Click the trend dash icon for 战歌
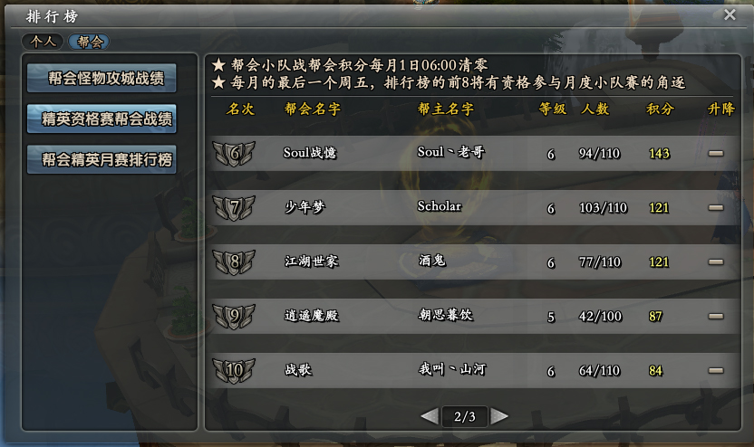This screenshot has width=754, height=447. pyautogui.click(x=716, y=370)
